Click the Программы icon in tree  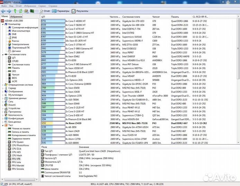tap(6, 112)
